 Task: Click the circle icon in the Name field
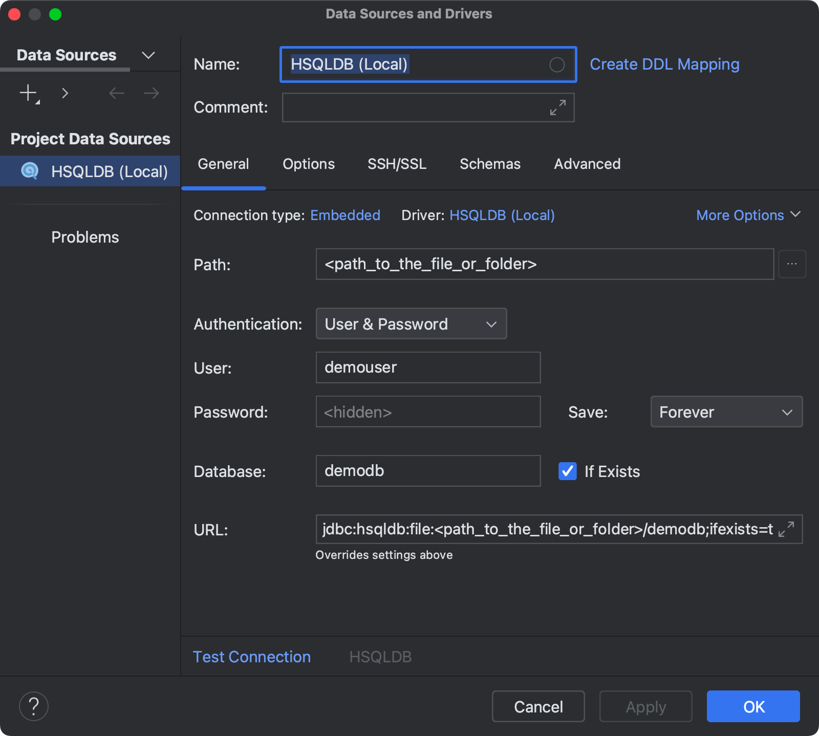point(557,64)
